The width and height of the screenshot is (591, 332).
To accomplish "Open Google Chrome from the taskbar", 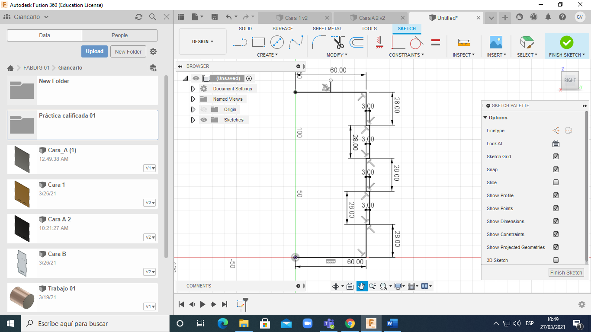I will (350, 323).
